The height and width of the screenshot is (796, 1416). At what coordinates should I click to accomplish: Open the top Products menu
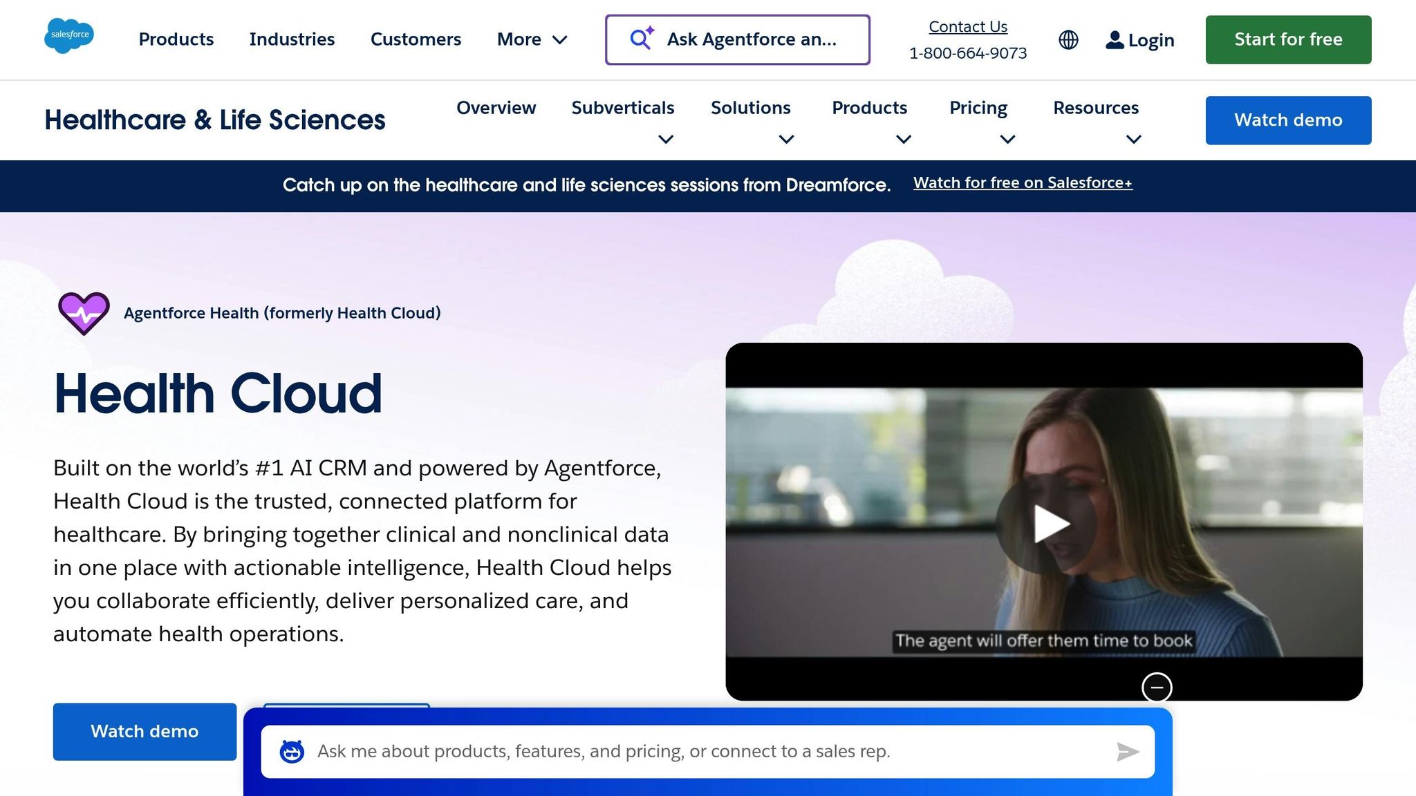(176, 39)
